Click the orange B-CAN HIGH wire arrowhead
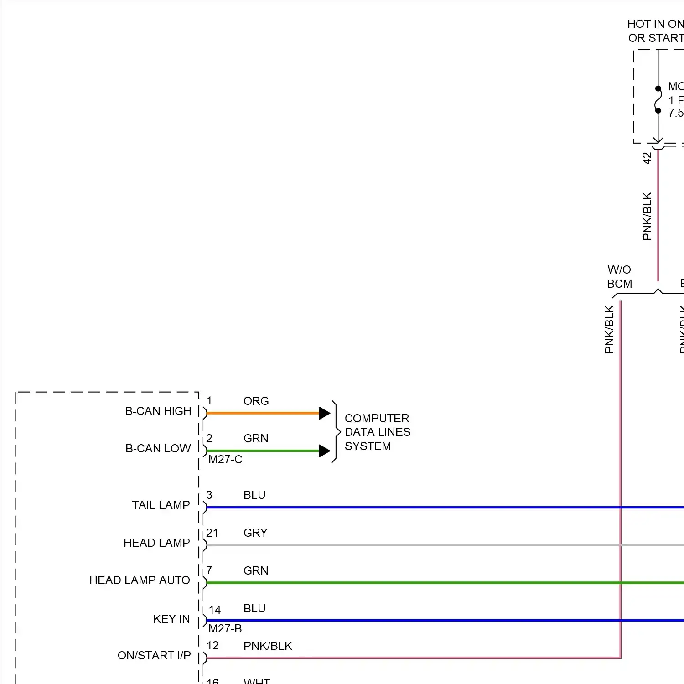 [324, 413]
